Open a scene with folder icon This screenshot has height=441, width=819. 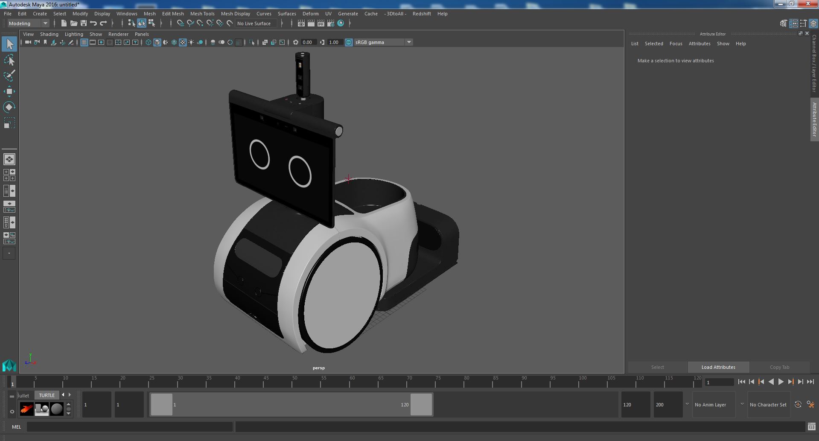pos(73,23)
